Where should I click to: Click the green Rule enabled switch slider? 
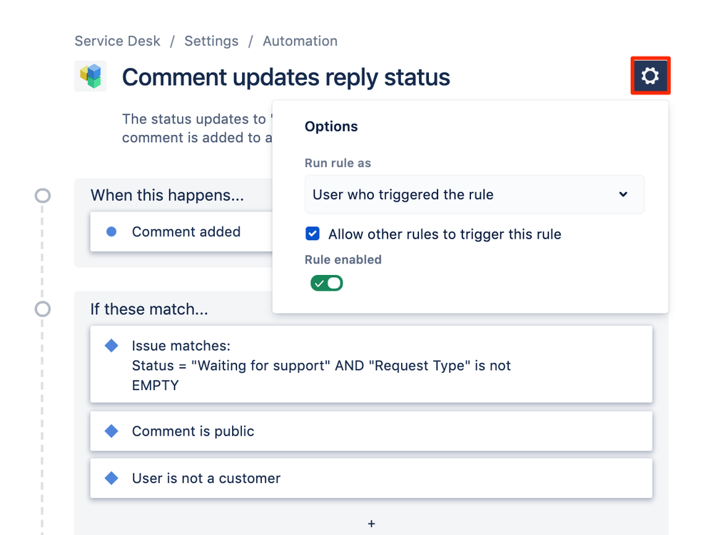click(326, 283)
